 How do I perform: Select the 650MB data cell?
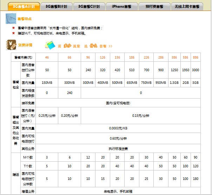pos(132,82)
